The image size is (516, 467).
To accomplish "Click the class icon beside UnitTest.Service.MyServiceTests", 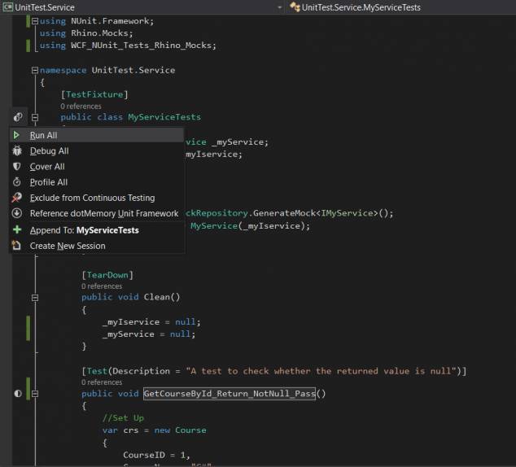I will coord(295,7).
